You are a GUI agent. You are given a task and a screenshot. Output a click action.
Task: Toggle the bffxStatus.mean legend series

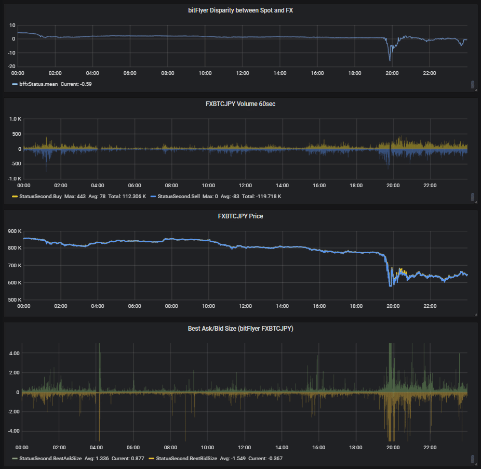[x=38, y=84]
